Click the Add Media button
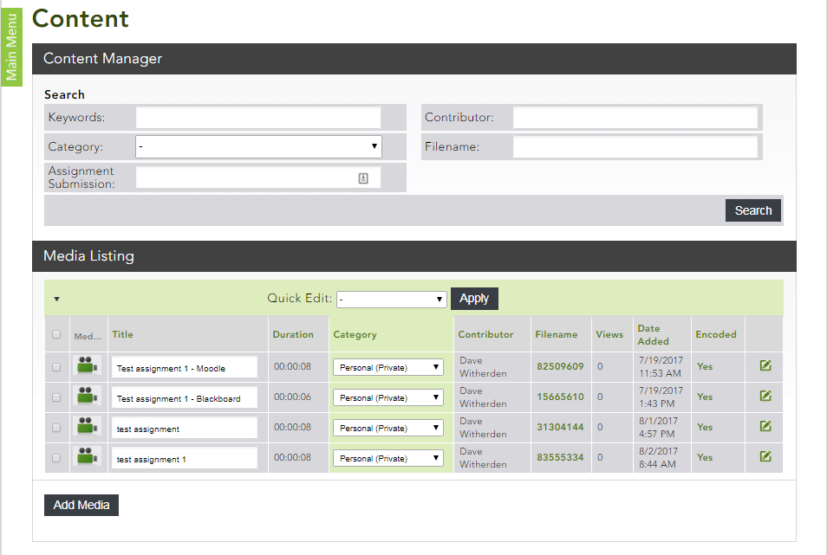Screen dimensions: 827x555 click(x=81, y=505)
